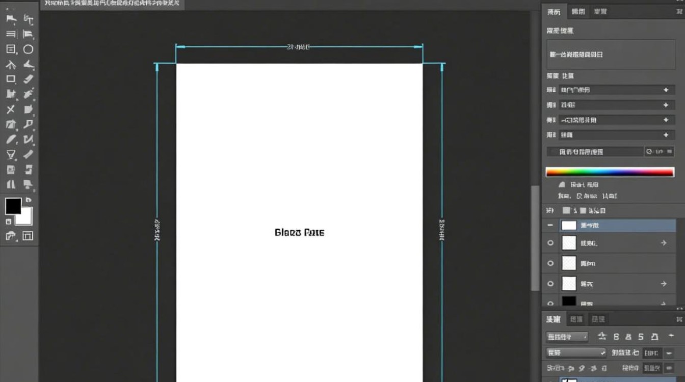Switch to the first tab of bottom panel

pos(554,319)
